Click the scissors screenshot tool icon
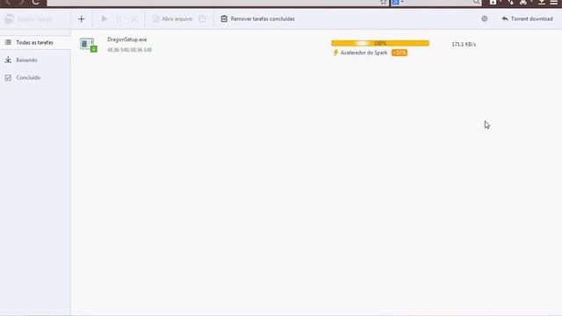The height and width of the screenshot is (316, 562). coord(523,2)
